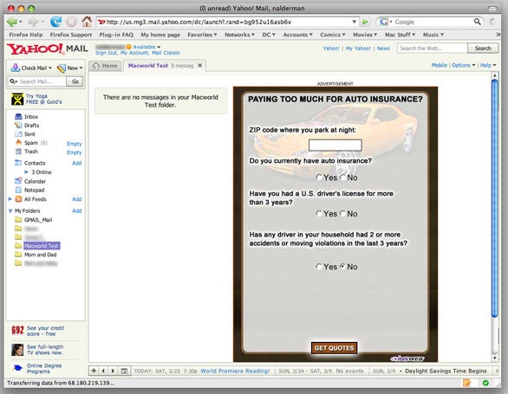Open the Mac Stuff bookmarks menu
The height and width of the screenshot is (394, 508).
[x=400, y=35]
